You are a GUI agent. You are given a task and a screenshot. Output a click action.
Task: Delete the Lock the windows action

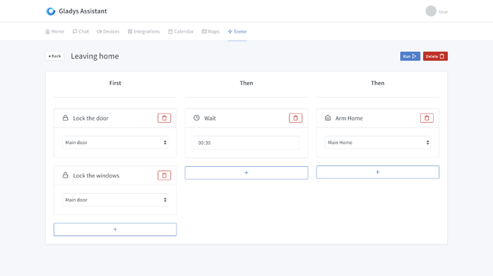tap(164, 175)
